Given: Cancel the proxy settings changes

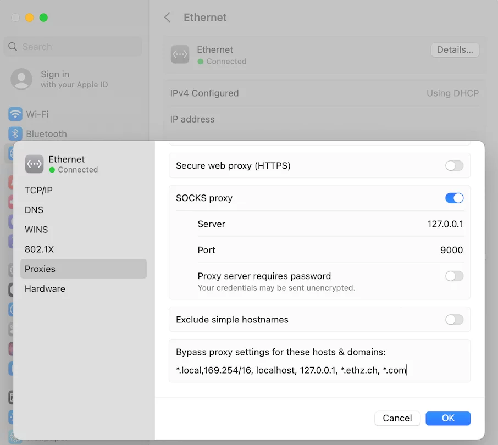Looking at the screenshot, I should (x=397, y=418).
